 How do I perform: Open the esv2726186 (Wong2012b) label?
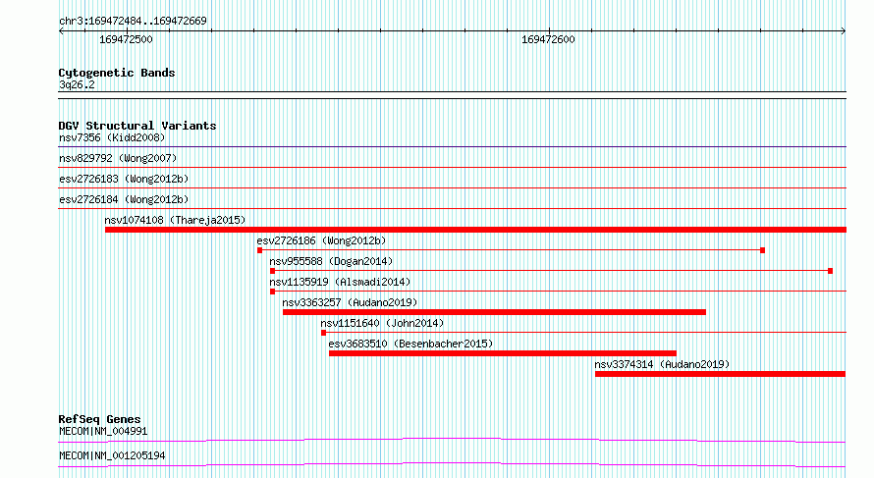coord(321,240)
